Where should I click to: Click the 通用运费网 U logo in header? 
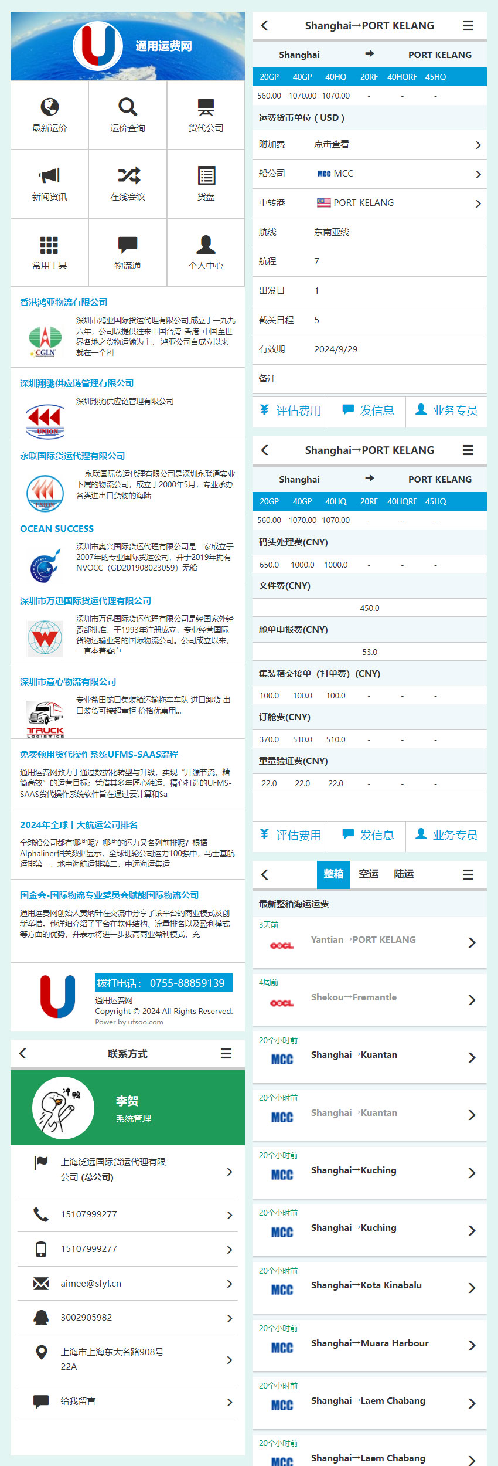click(x=98, y=46)
